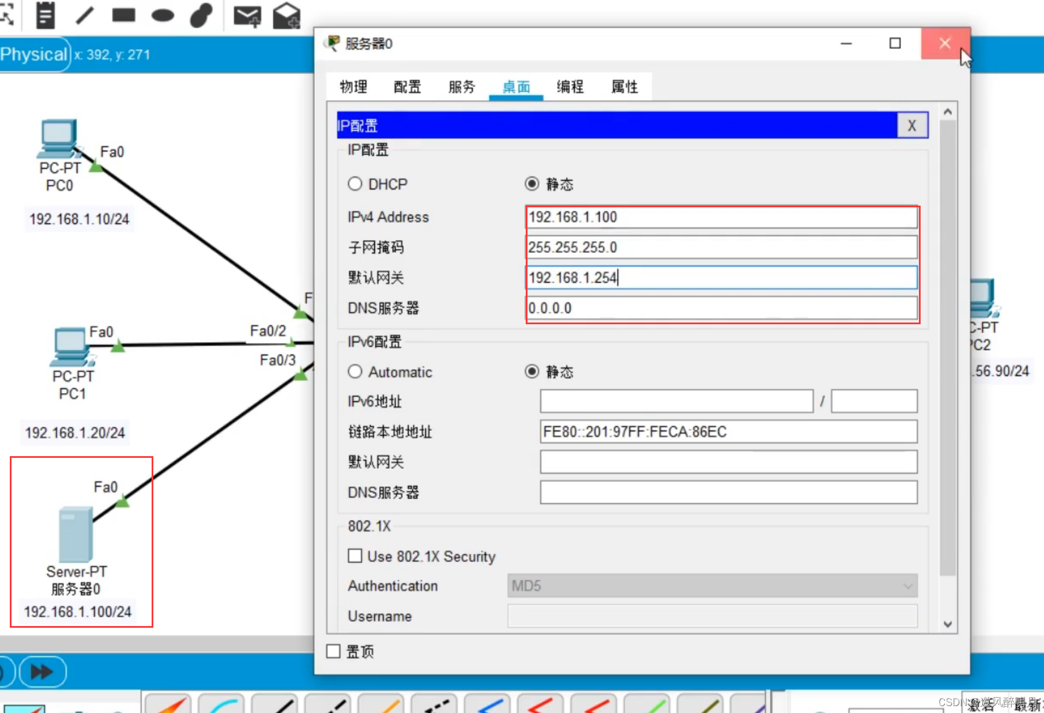Select the Draw Line tool
The image size is (1044, 713).
pos(85,15)
